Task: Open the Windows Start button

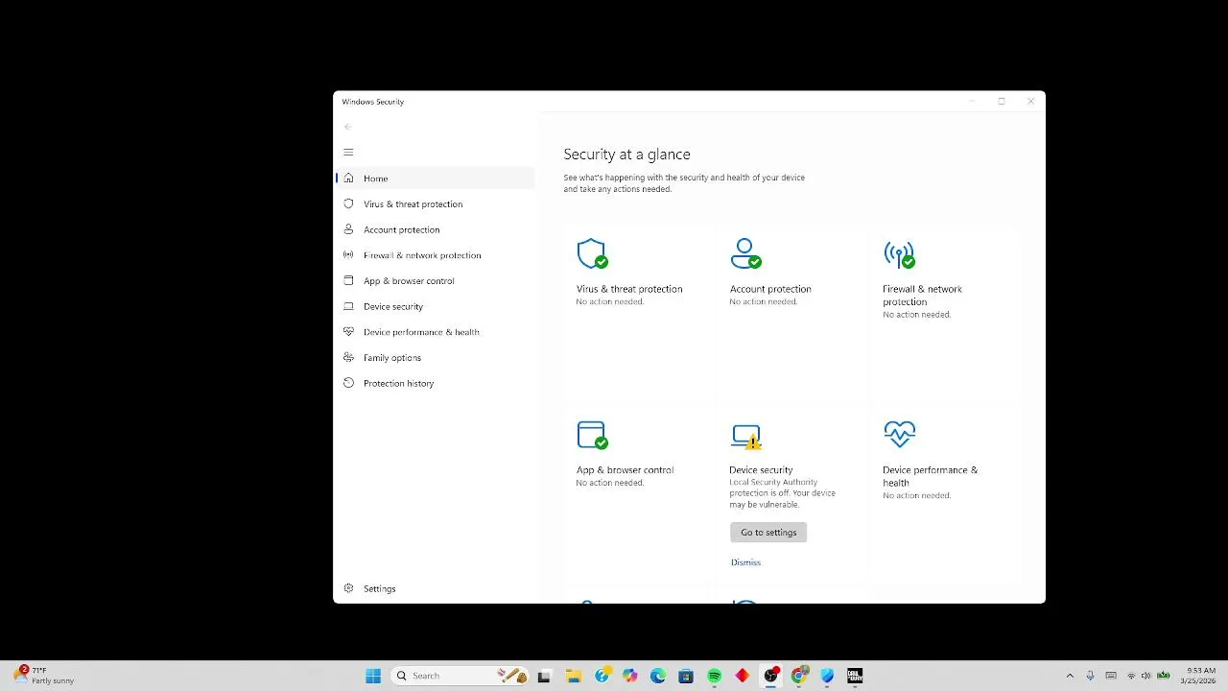Action: (x=373, y=676)
